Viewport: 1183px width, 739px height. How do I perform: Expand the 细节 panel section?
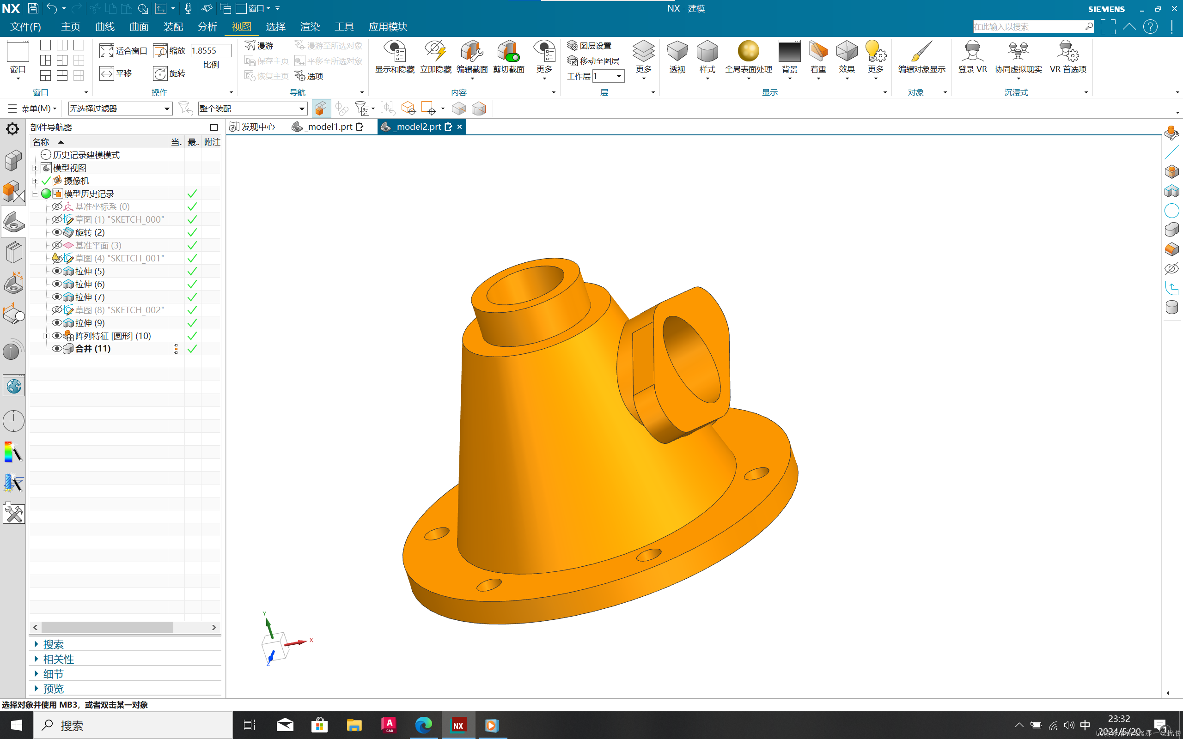click(53, 673)
